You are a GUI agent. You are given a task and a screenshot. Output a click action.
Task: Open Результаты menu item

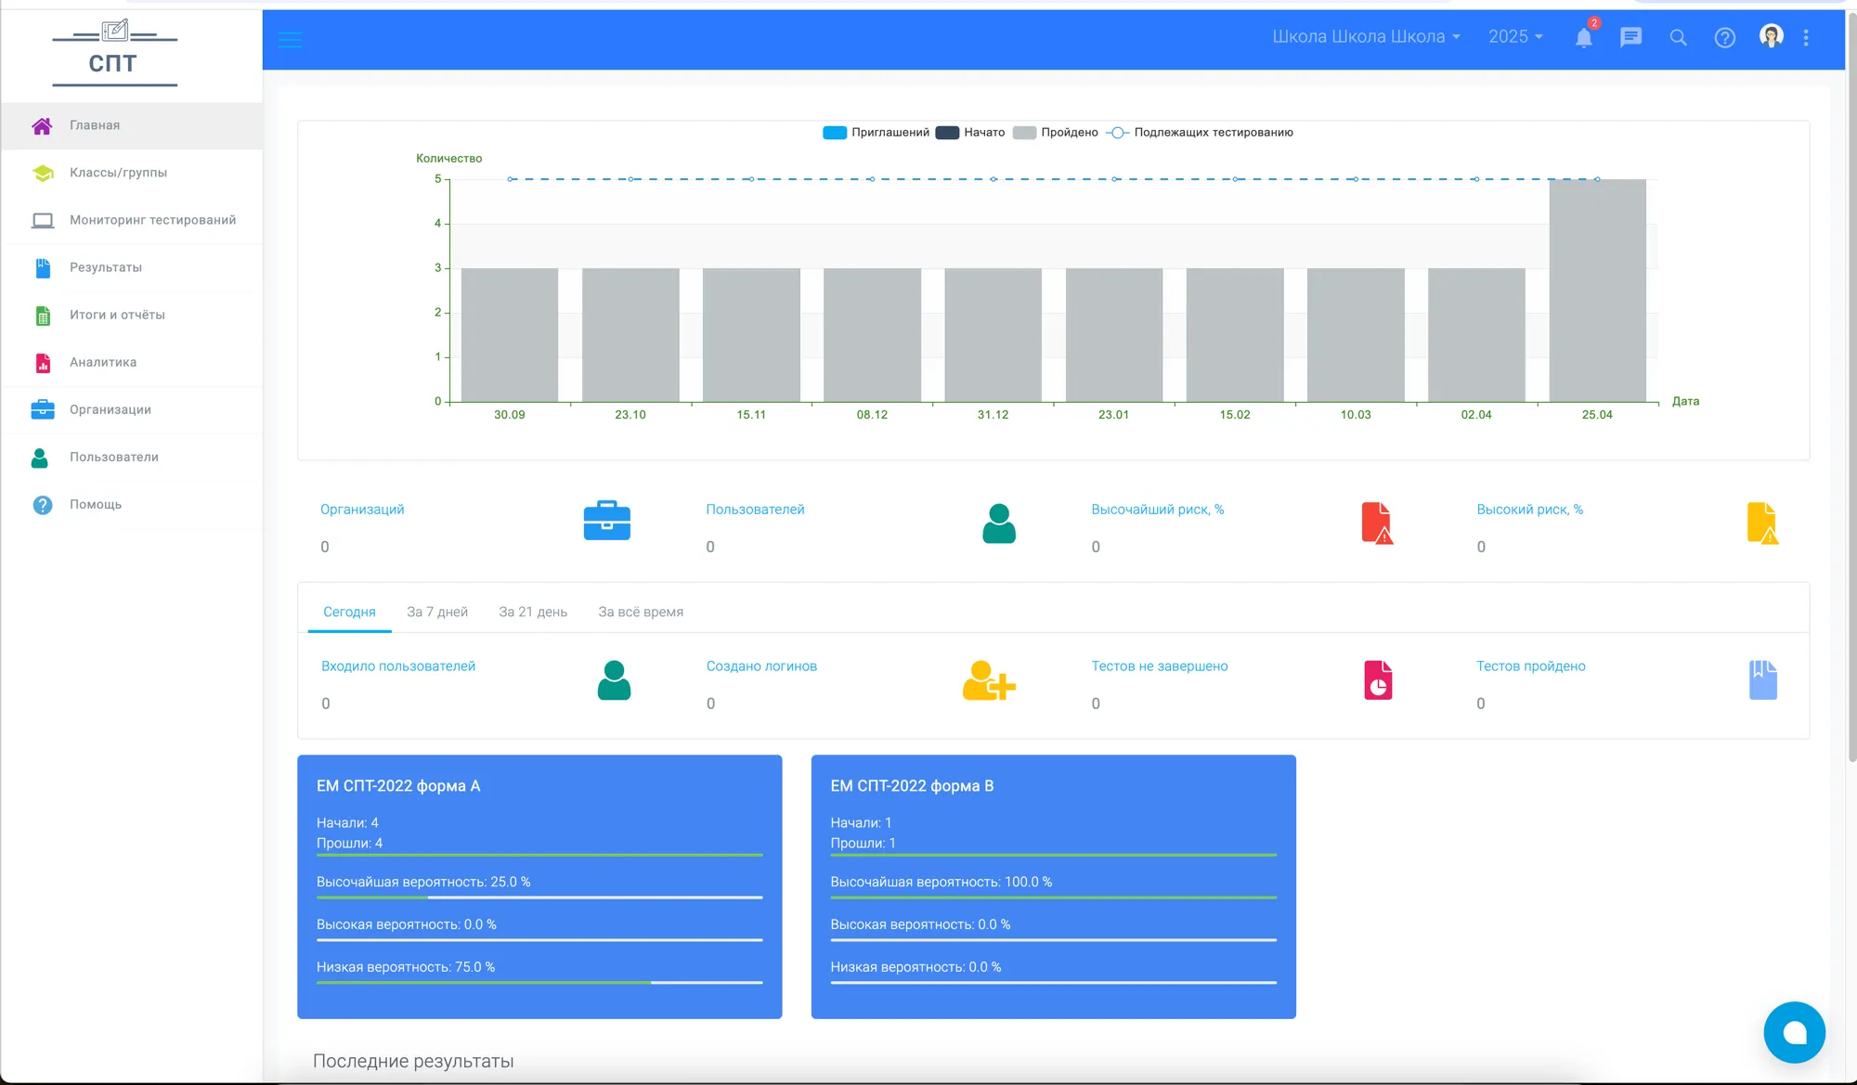132,268
